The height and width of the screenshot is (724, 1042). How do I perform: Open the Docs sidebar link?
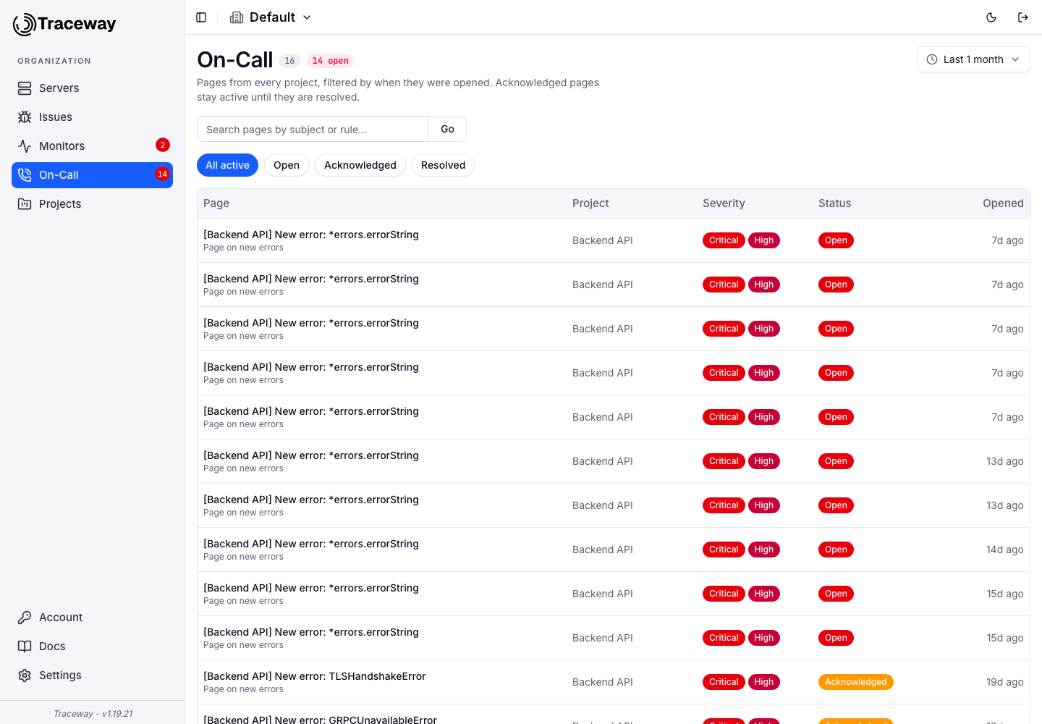point(92,647)
